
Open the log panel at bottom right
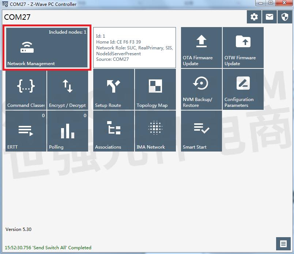pos(283,243)
